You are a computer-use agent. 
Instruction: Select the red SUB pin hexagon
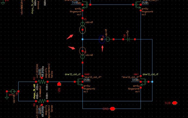[174, 103]
